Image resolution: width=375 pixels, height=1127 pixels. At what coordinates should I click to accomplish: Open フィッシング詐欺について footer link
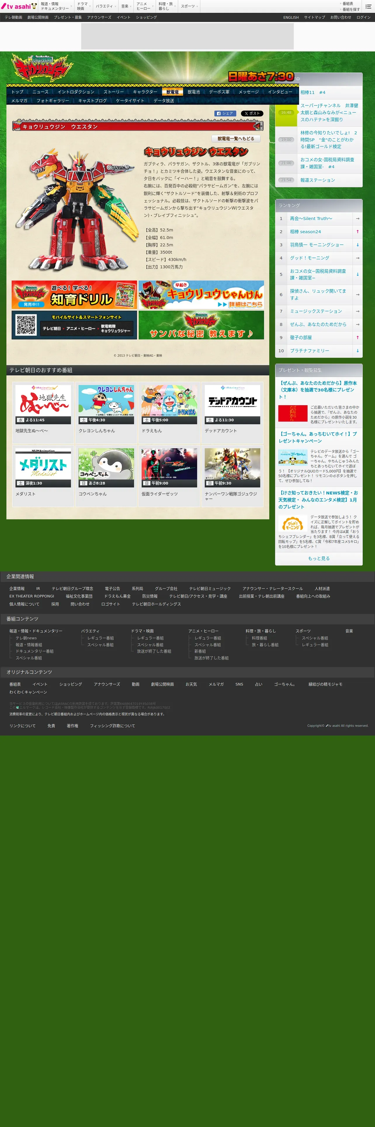[x=112, y=726]
